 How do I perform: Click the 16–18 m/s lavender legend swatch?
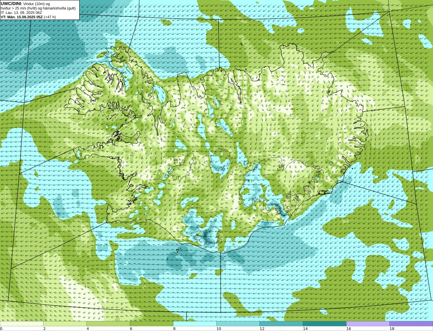(368, 324)
